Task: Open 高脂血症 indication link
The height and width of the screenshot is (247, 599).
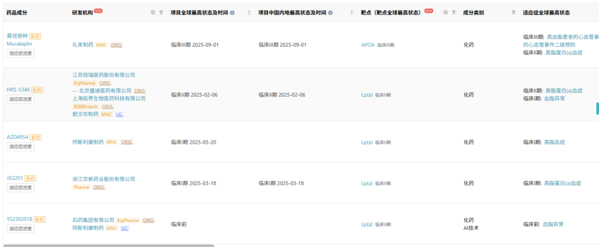Action: [554, 142]
